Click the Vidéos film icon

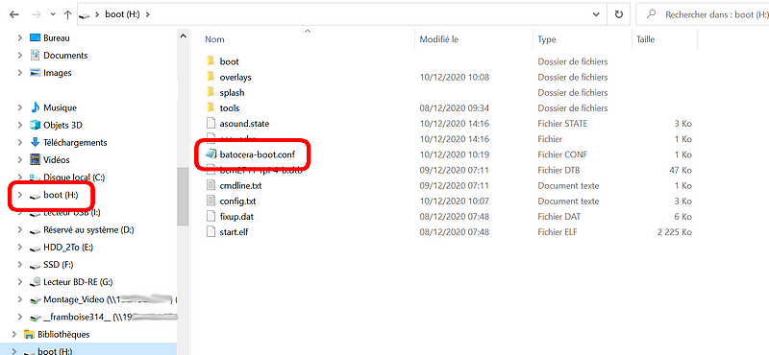[x=35, y=159]
